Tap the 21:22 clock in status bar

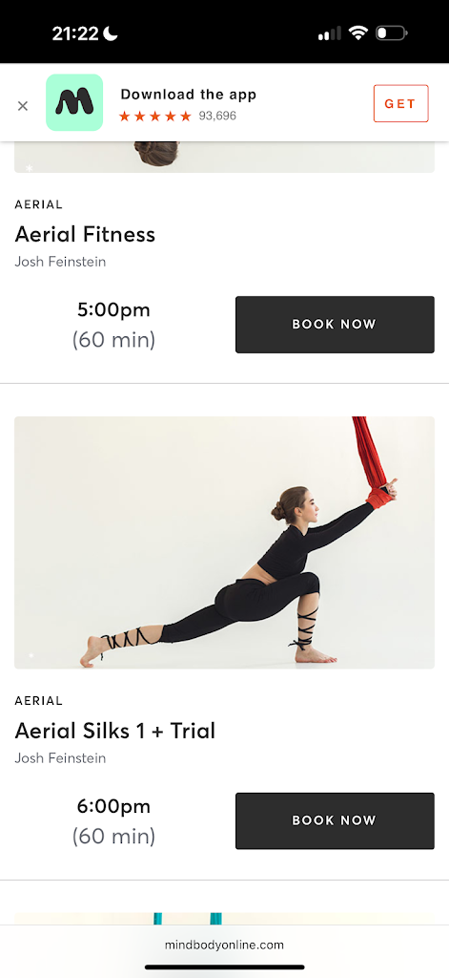75,33
